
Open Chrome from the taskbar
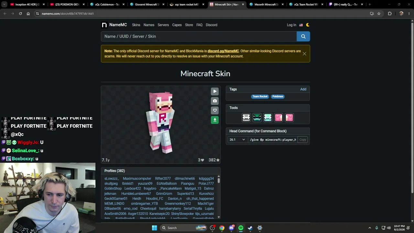point(222,228)
